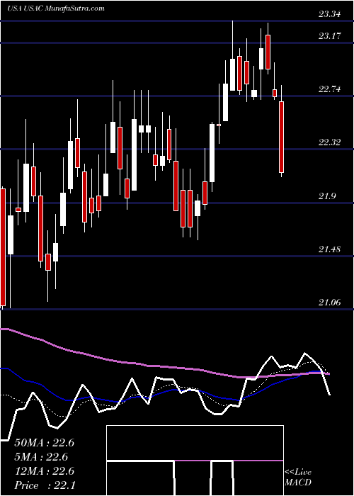The width and height of the screenshot is (354, 496).
Task: Click the MACD histogram box
Action: pos(195,461)
